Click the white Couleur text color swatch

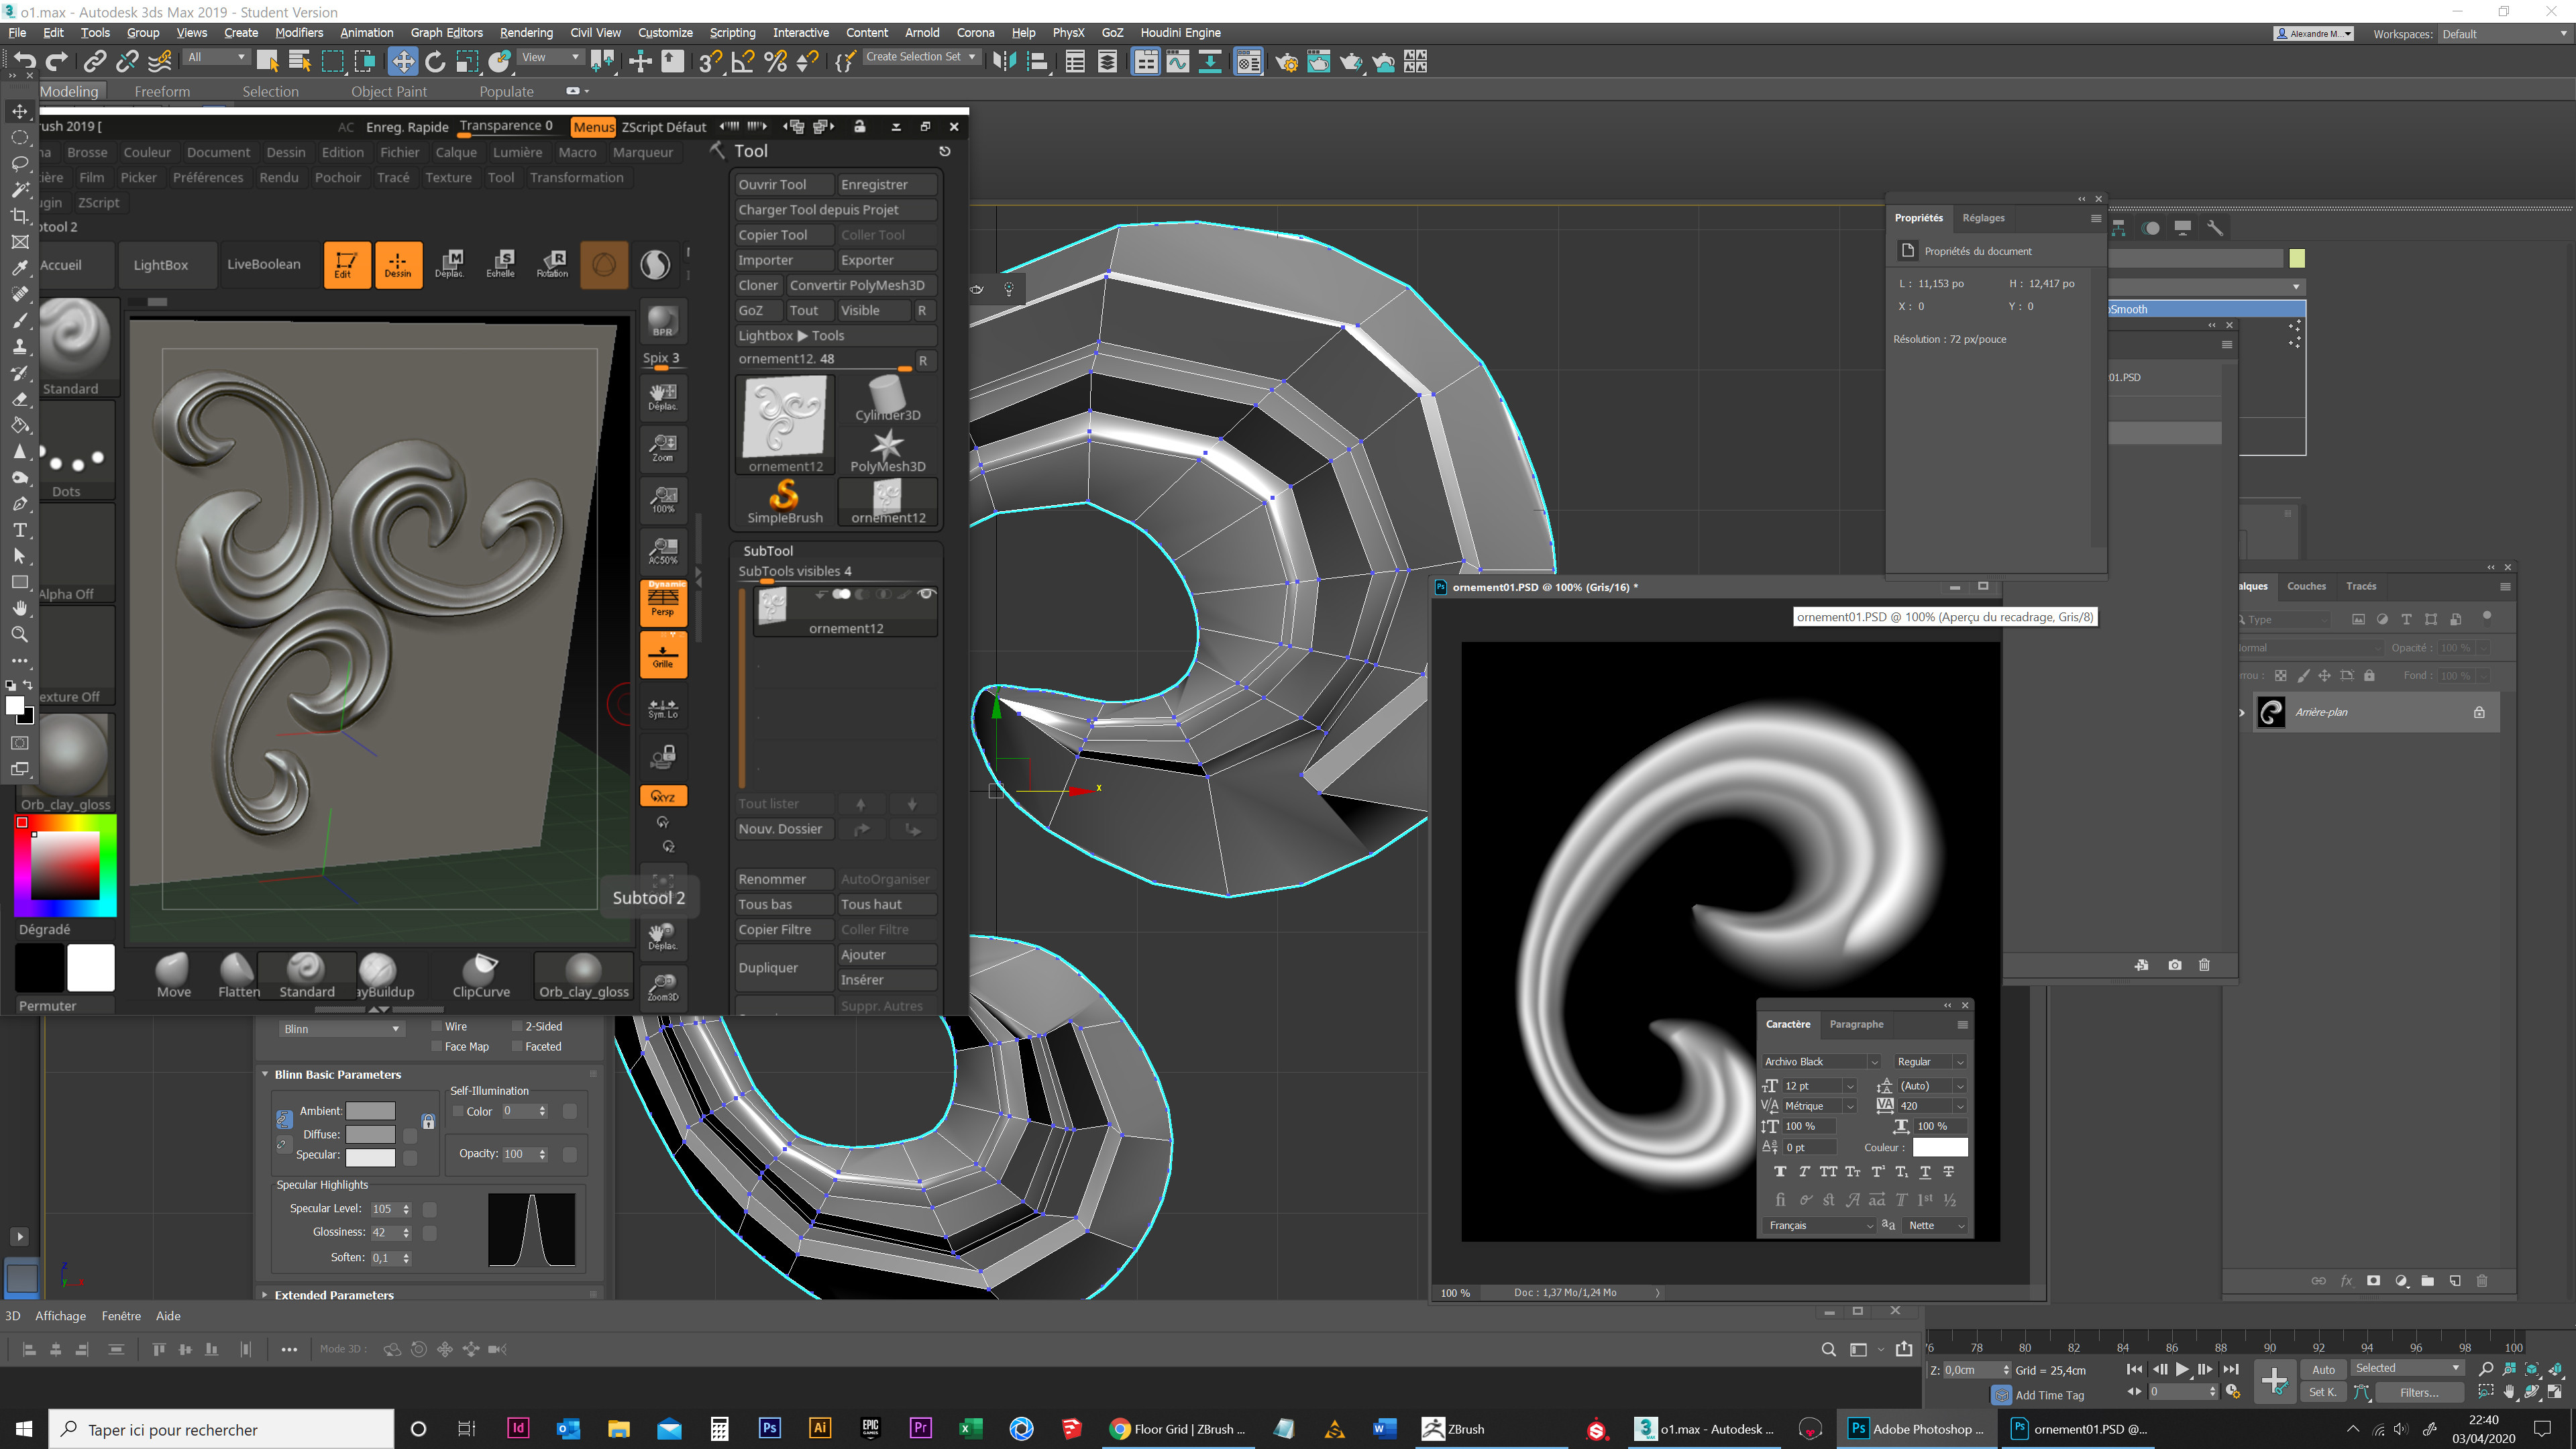1939,1147
